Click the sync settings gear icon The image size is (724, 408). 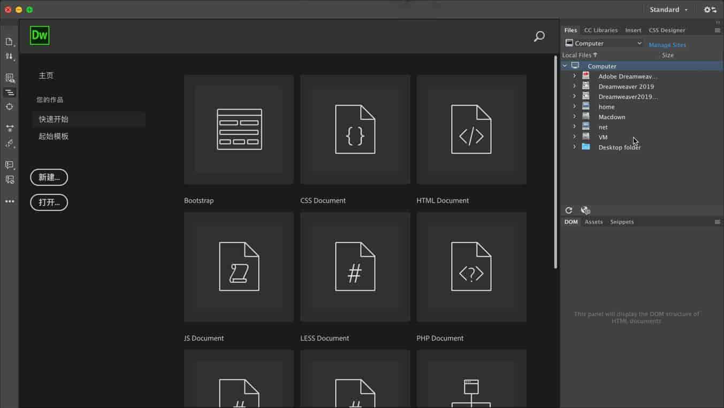click(x=710, y=10)
